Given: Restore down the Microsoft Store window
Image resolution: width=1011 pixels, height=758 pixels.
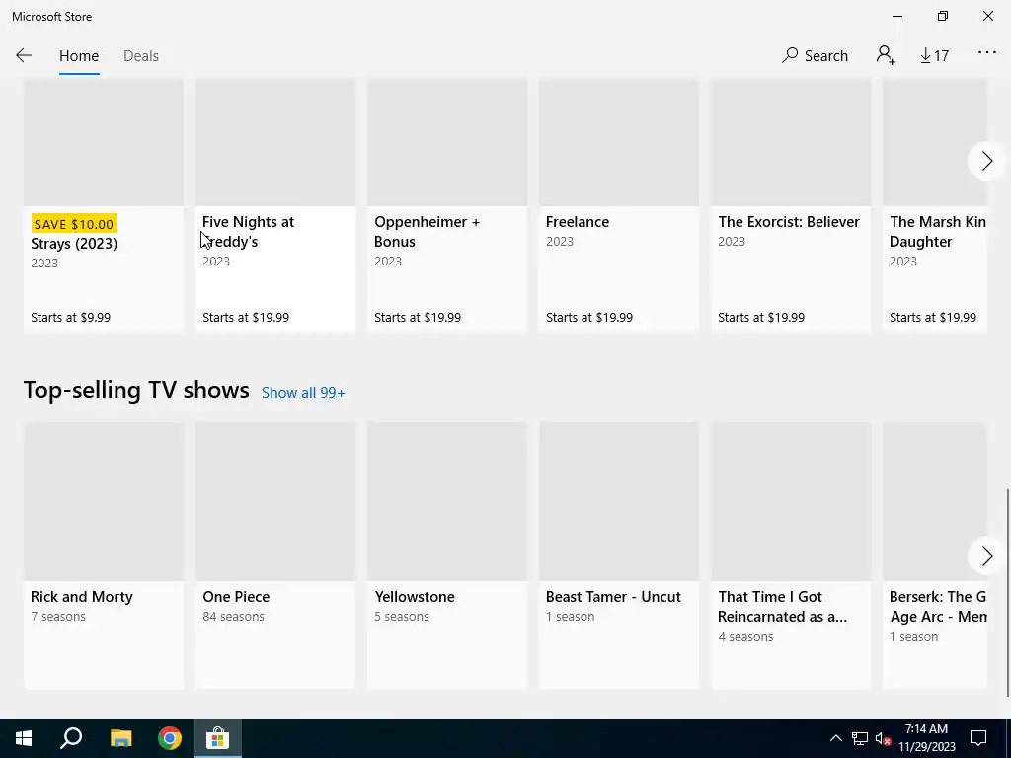Looking at the screenshot, I should click(943, 16).
